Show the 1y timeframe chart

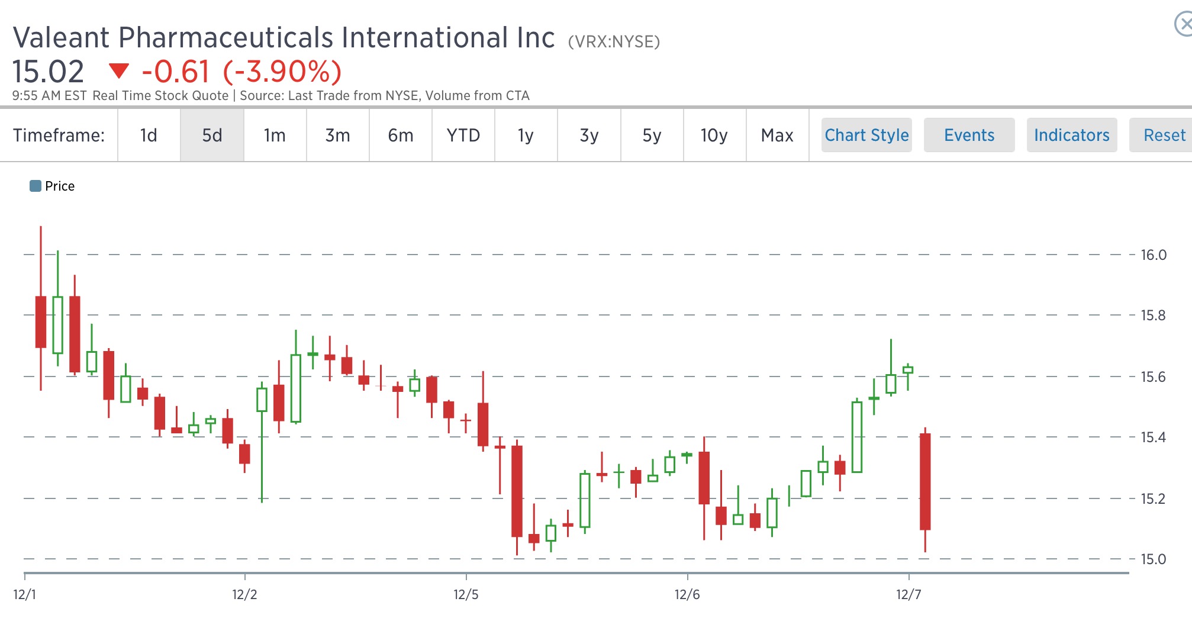coord(526,136)
